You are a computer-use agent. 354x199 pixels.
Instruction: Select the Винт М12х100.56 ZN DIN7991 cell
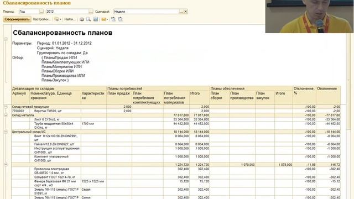coord(56,138)
